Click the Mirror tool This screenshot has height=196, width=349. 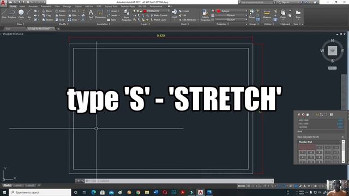(x=61, y=15)
